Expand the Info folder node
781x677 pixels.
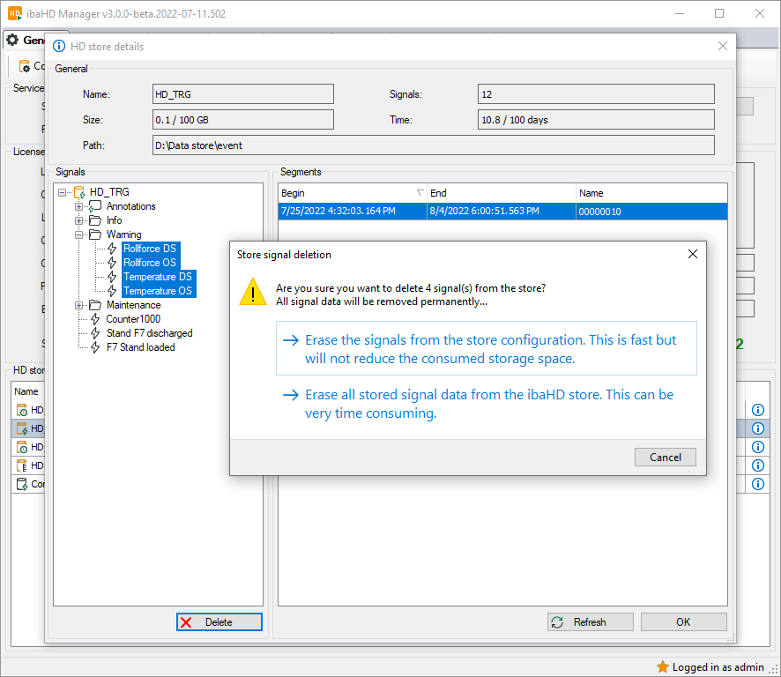point(78,220)
